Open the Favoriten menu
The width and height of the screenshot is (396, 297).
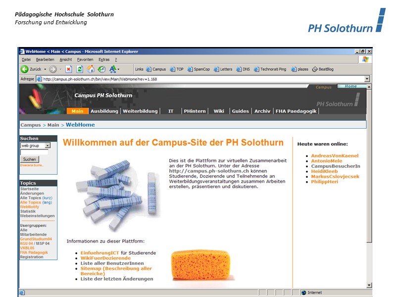click(85, 59)
